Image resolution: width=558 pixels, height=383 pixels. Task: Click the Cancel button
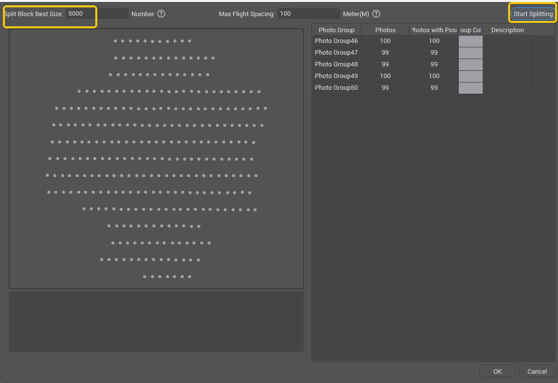(537, 371)
